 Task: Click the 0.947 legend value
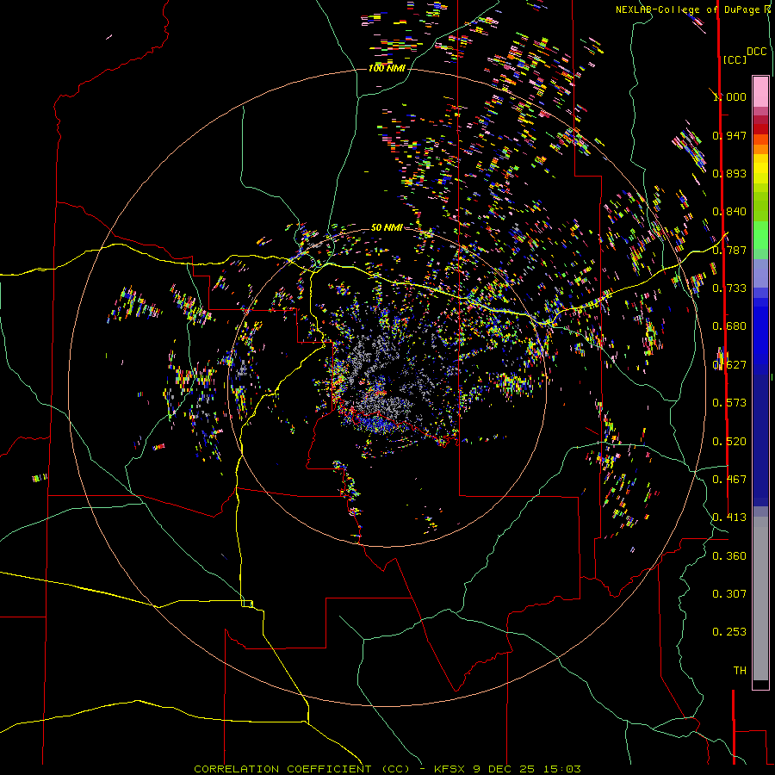729,135
